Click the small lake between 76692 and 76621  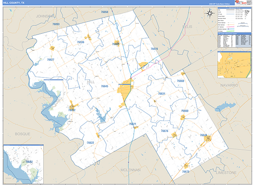click(x=103, y=116)
